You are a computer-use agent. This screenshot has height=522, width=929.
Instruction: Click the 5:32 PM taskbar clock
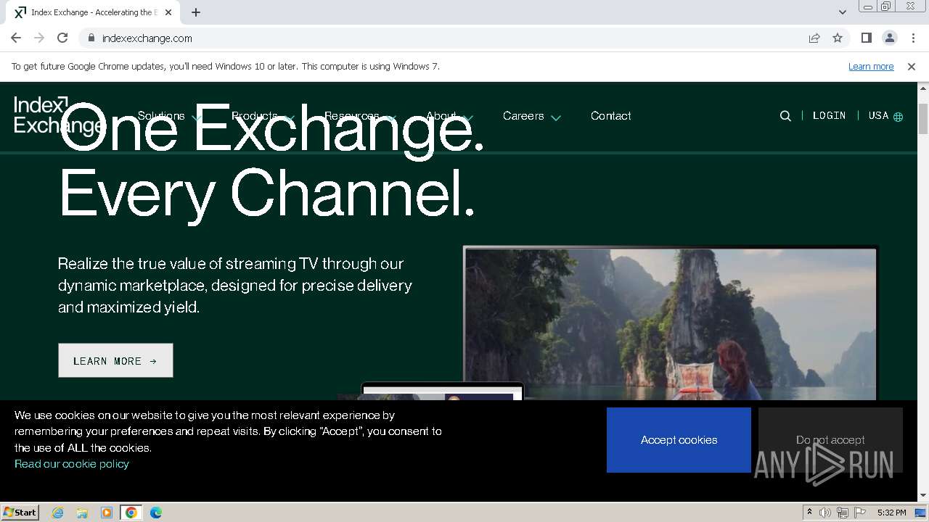pos(891,513)
